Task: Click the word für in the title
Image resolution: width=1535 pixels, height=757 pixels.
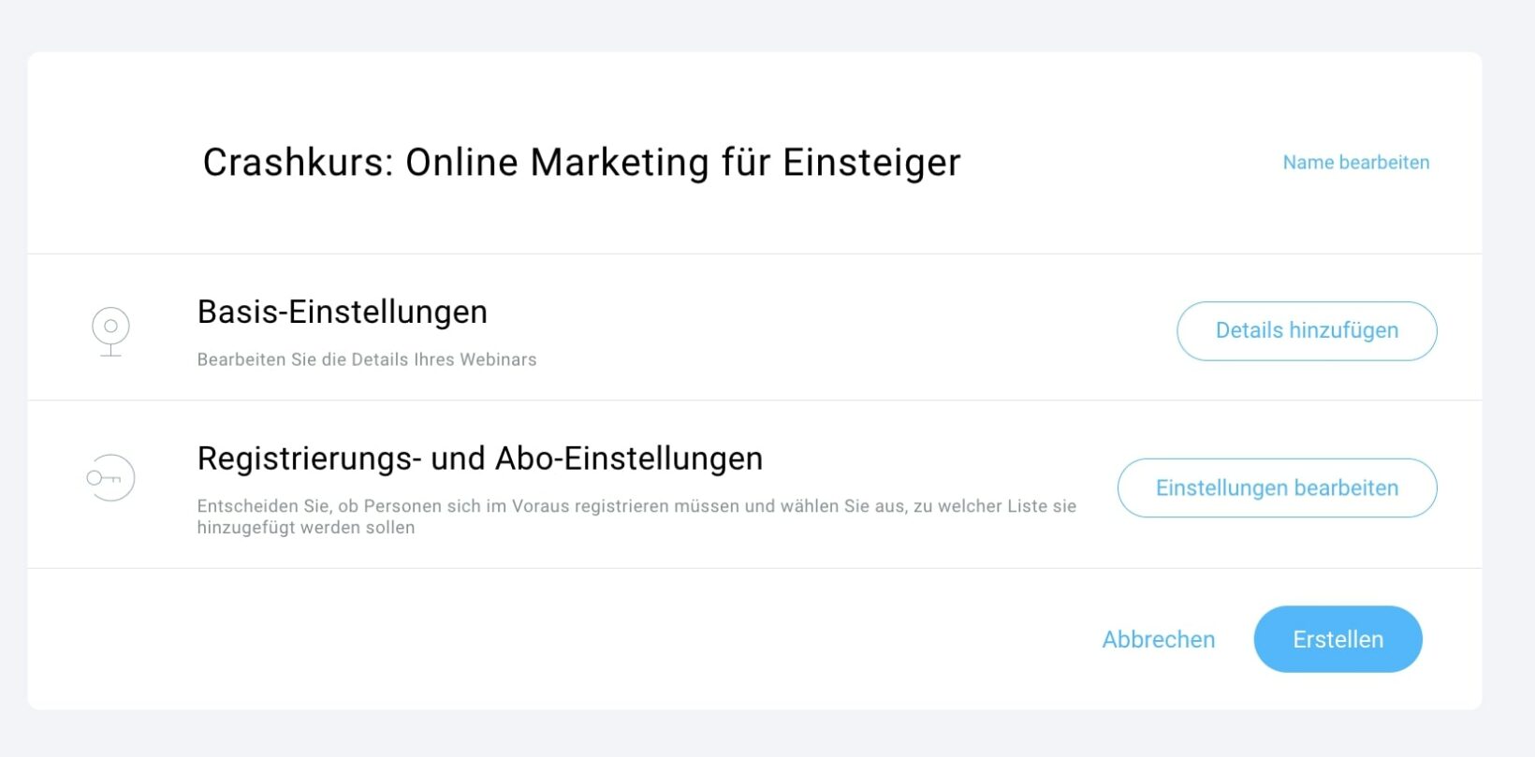Action: (746, 163)
